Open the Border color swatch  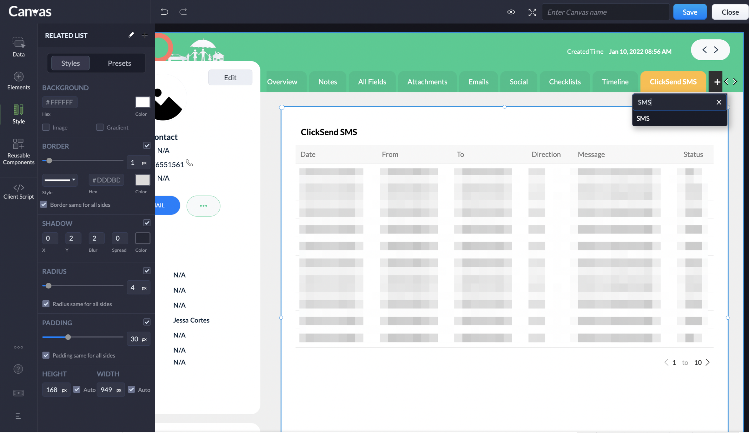point(143,180)
